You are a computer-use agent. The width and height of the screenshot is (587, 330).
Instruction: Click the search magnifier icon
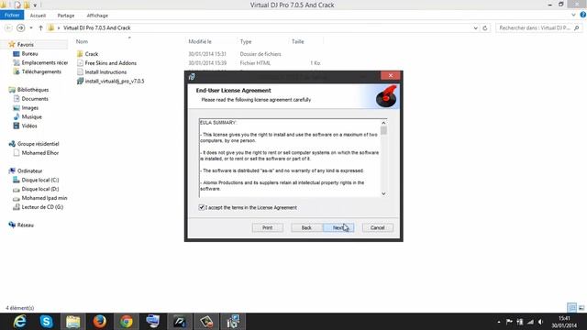tap(577, 28)
